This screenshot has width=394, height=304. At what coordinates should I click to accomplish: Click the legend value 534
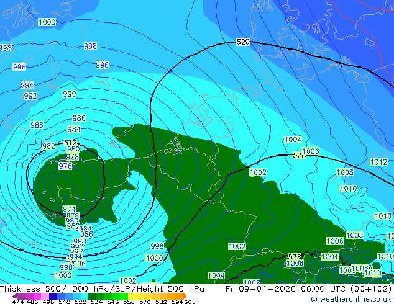(96, 302)
